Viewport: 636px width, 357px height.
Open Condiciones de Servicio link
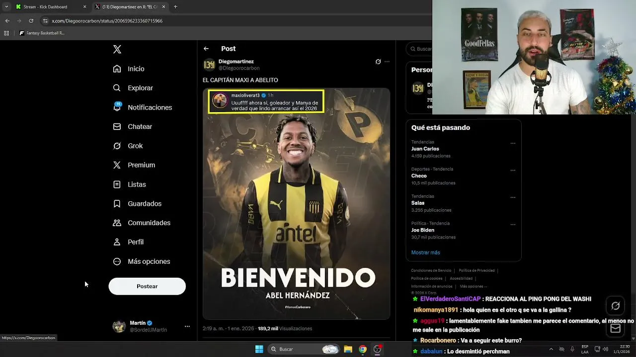coord(431,270)
